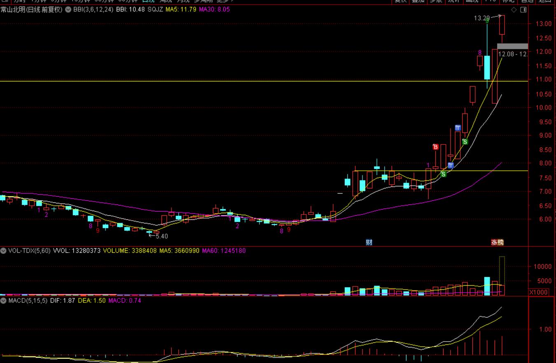Toggle the side panel icon beside the diamond
This screenshot has width=556, height=363.
pos(523,9)
